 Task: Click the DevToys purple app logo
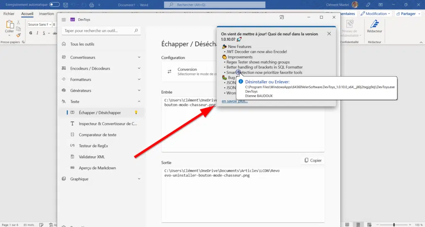point(72,20)
